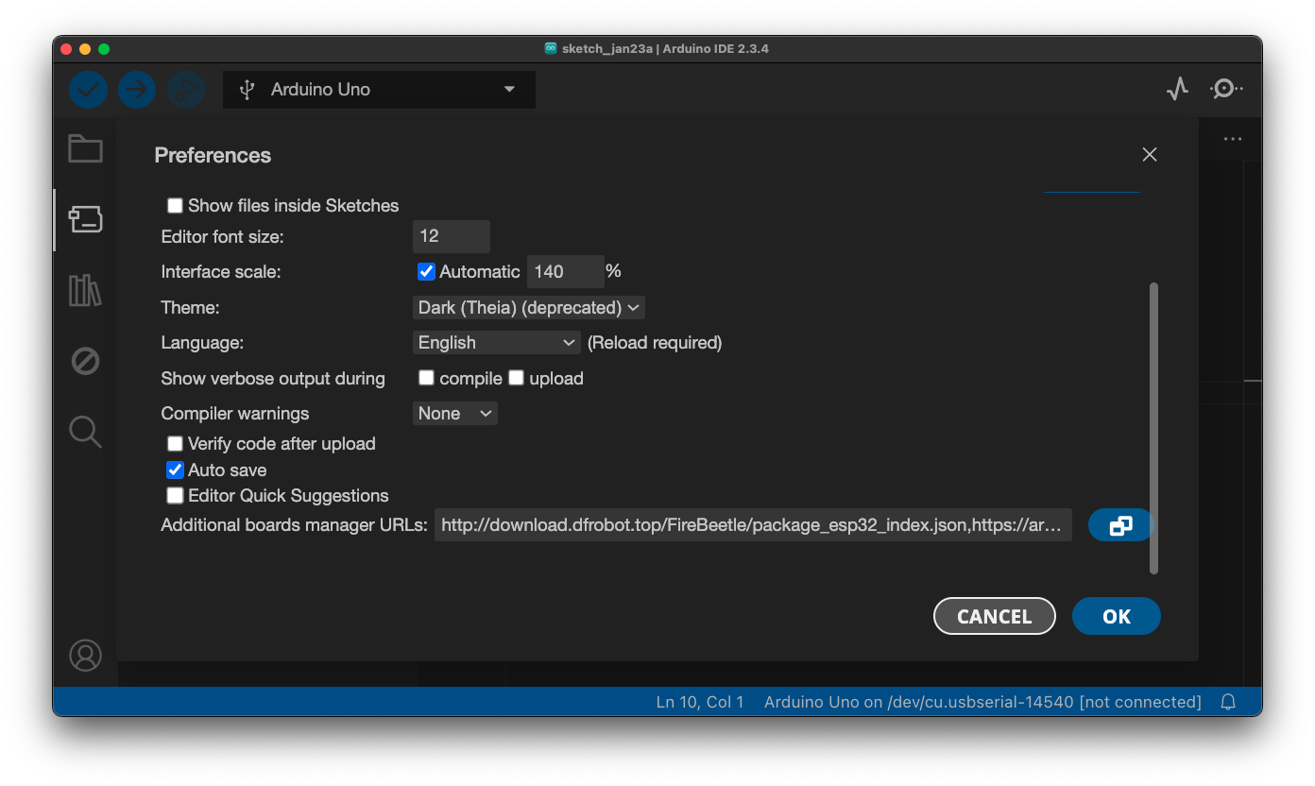Click the Verify checkmark button

click(88, 90)
